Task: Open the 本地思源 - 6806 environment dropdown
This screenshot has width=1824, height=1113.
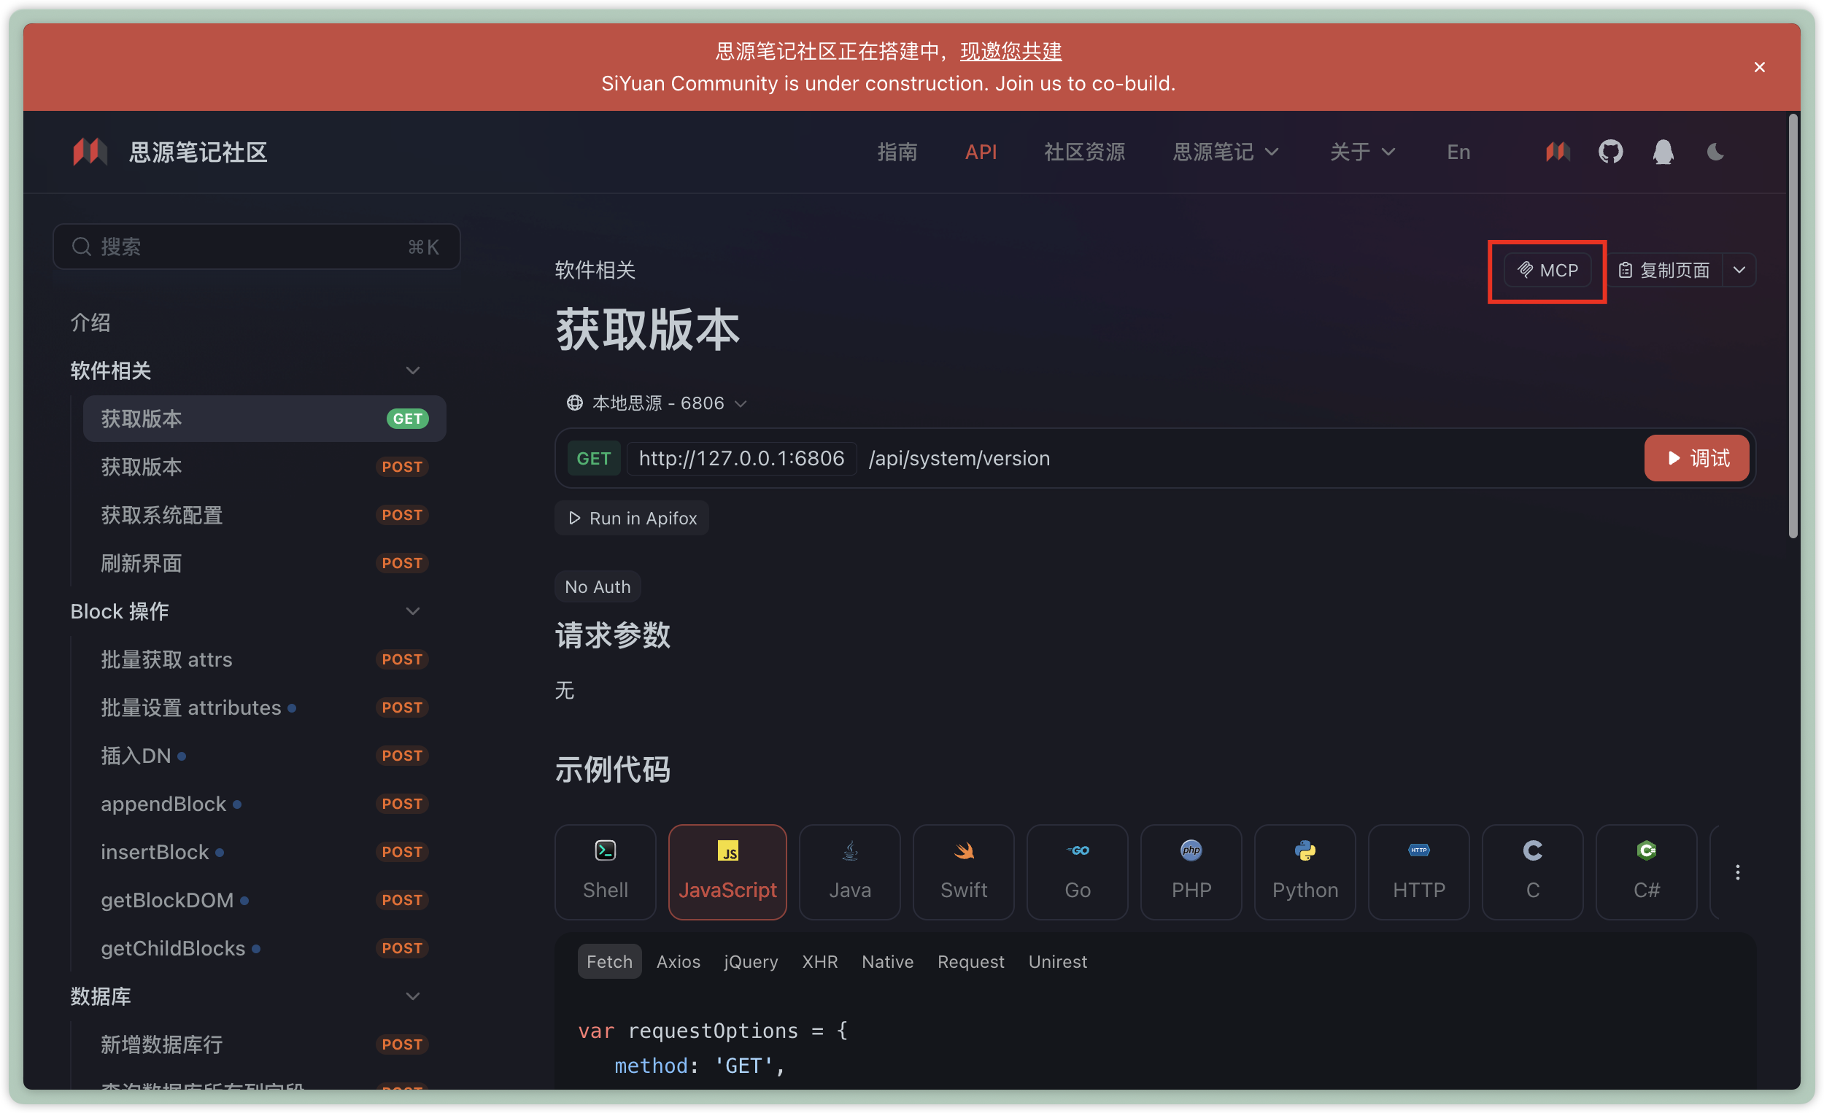Action: pos(656,403)
